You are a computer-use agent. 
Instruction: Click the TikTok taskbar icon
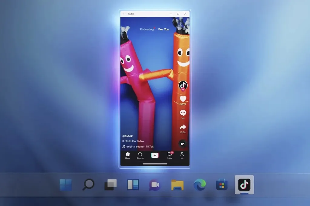pos(244,185)
